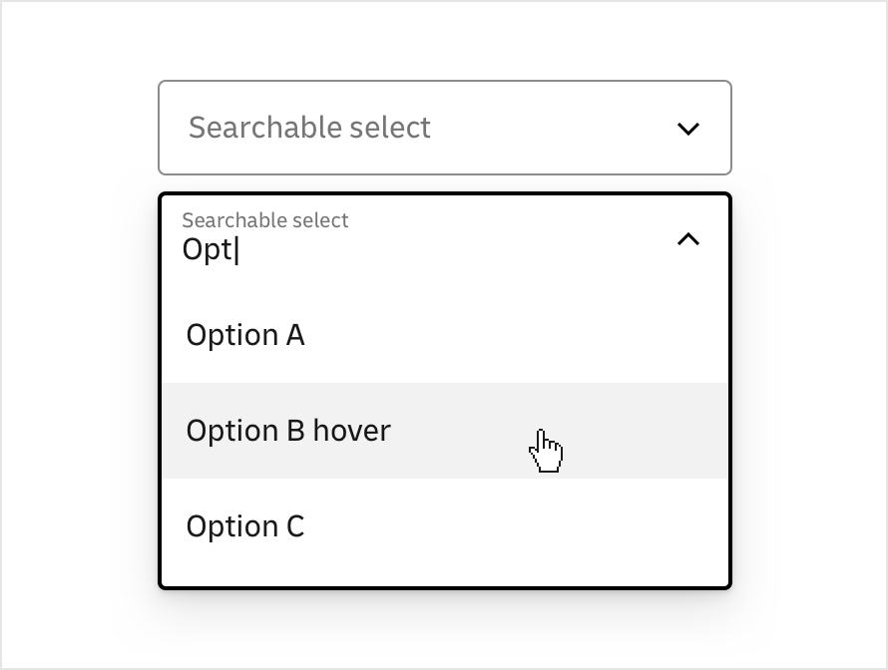Place the cursor after the typed Opt text
The height and width of the screenshot is (670, 888).
(x=237, y=248)
